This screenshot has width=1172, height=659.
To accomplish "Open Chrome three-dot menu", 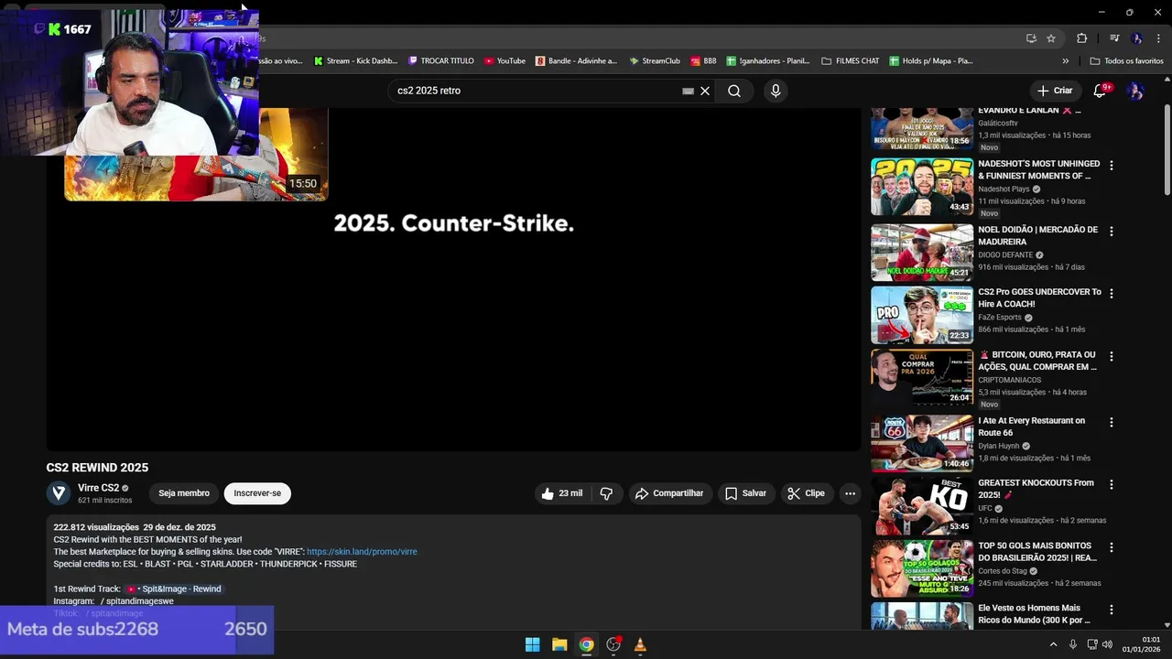I will pos(1156,38).
